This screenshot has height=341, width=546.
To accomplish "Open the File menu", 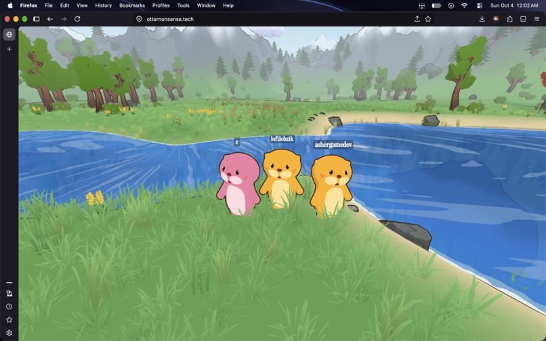I will (48, 5).
